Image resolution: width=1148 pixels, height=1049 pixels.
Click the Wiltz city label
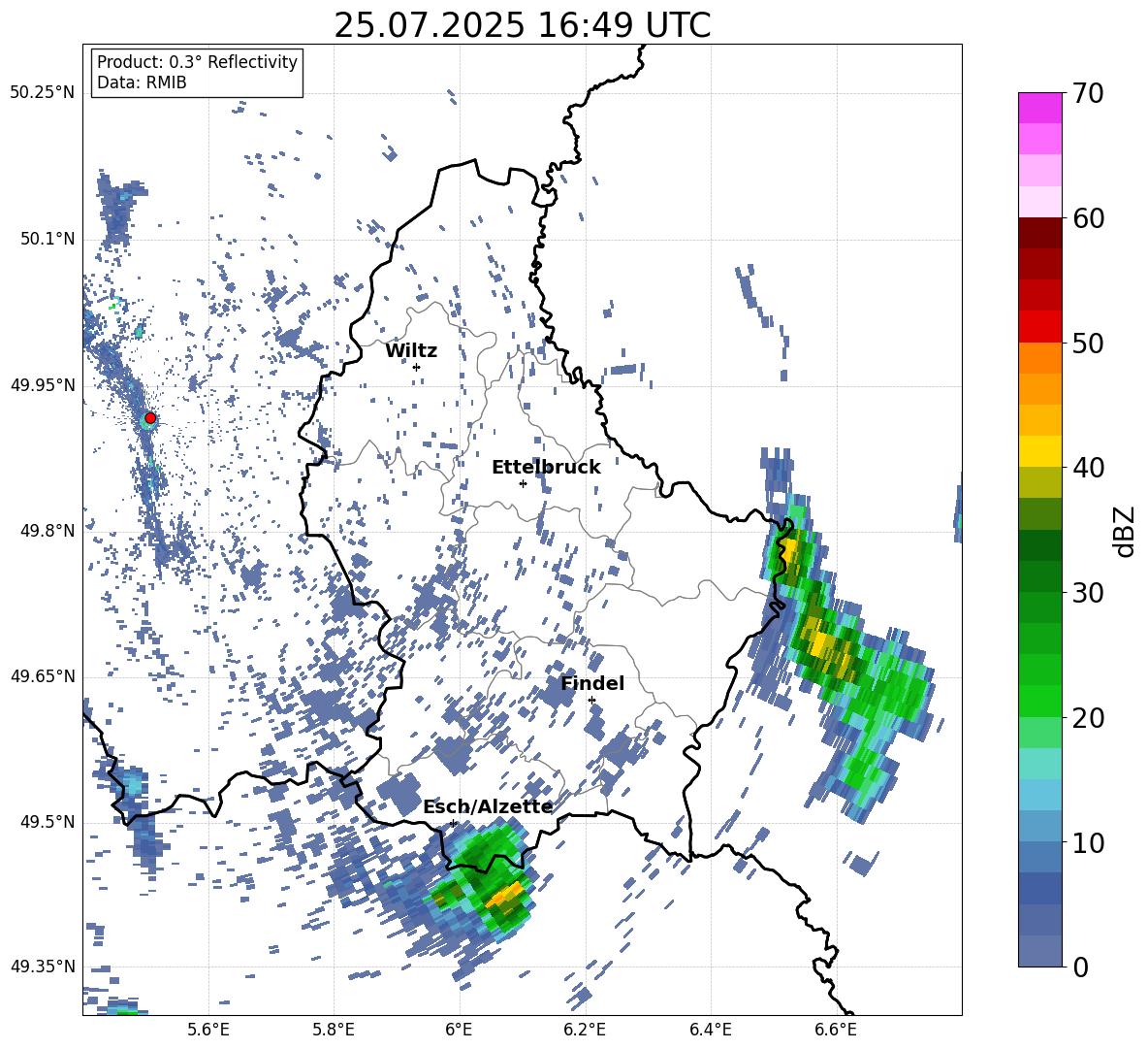click(411, 351)
